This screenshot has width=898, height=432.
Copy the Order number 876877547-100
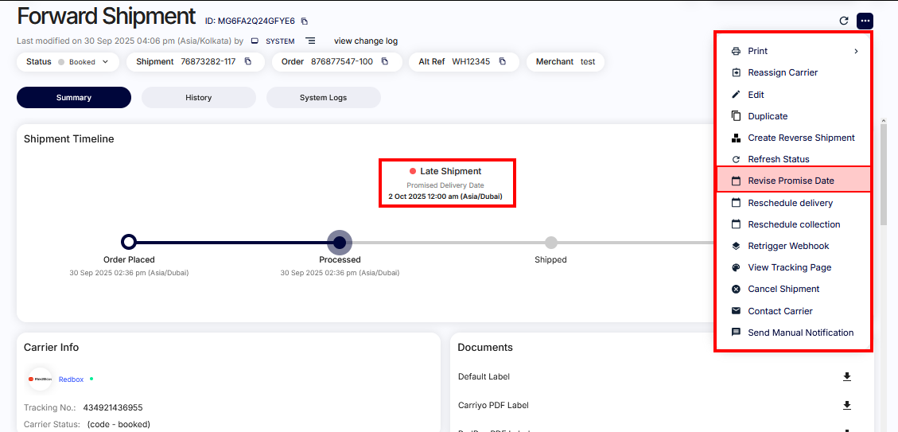click(385, 62)
